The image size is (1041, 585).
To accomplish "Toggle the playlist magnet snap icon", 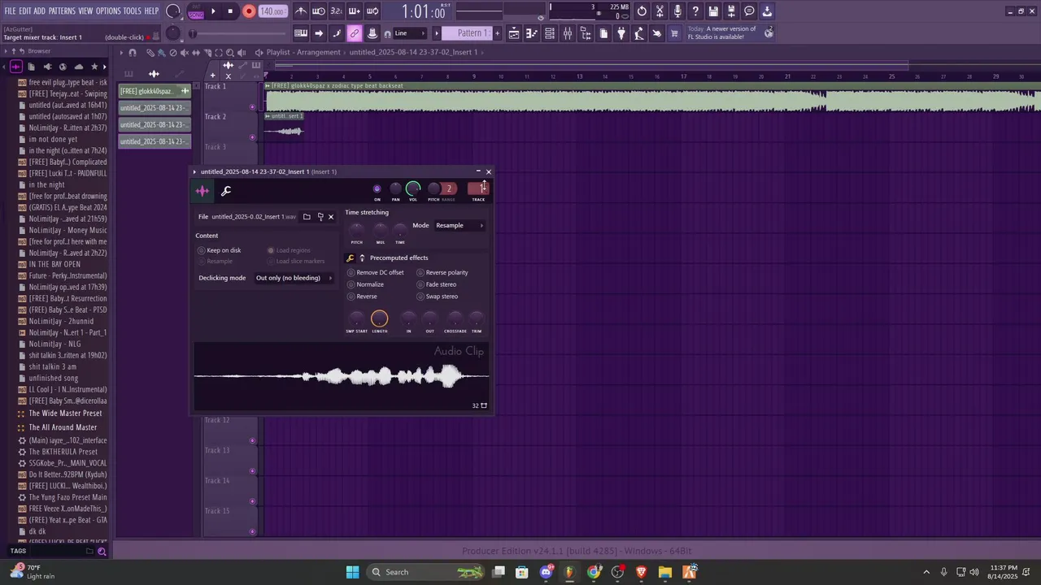I will point(132,52).
